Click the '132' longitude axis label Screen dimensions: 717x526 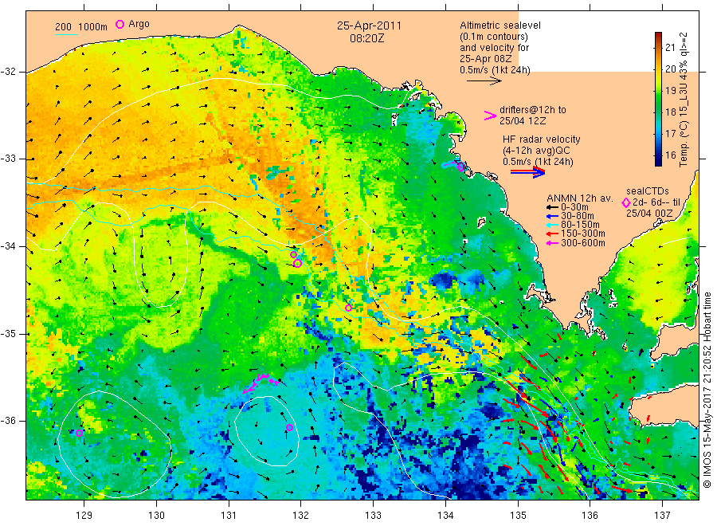tap(301, 516)
